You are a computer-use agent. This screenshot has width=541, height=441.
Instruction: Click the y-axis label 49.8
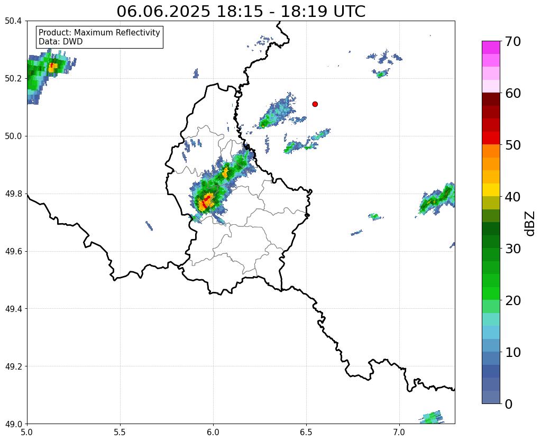tap(13, 194)
